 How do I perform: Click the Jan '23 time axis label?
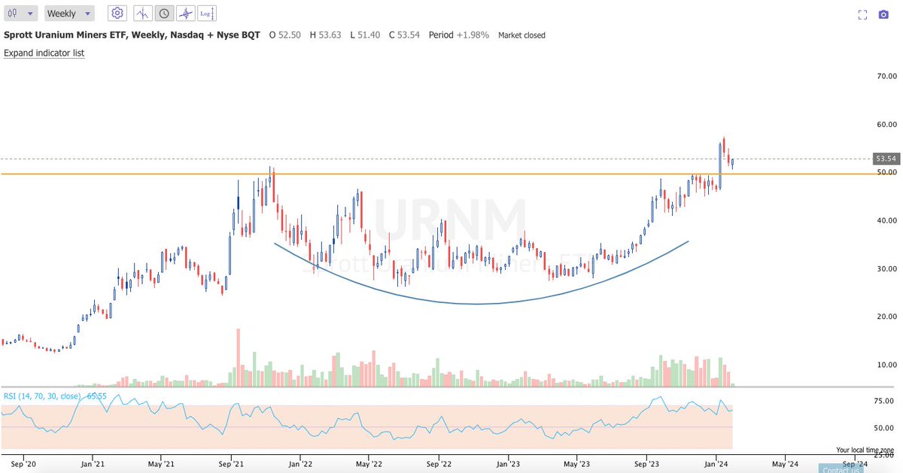click(x=508, y=465)
